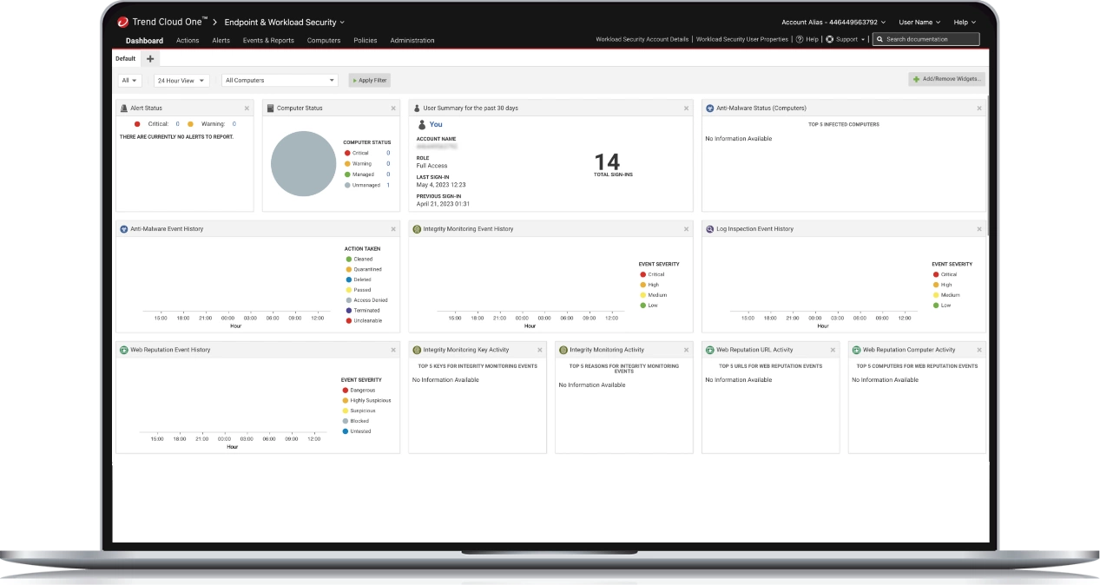Click the Log Inspection Event History icon

click(x=710, y=229)
